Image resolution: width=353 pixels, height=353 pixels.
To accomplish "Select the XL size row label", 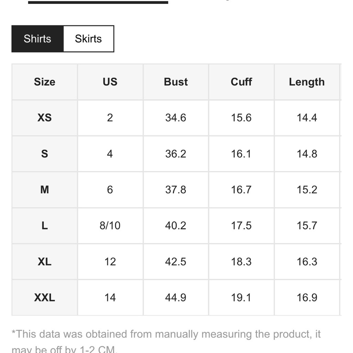I will (x=44, y=262).
